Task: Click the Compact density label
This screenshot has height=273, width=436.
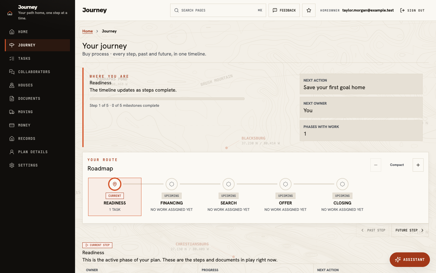Action: click(x=397, y=165)
